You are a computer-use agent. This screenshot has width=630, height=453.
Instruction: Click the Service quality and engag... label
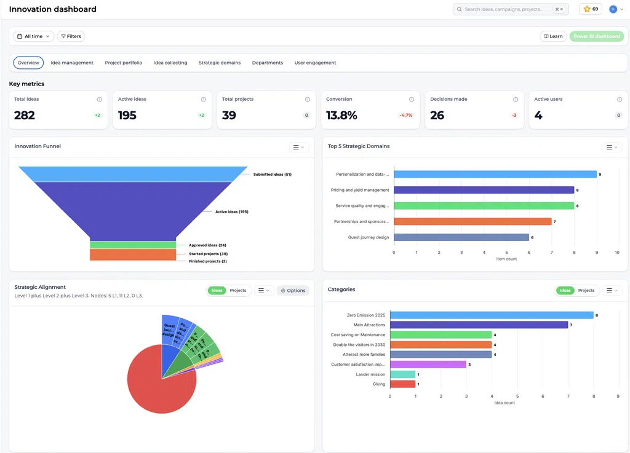click(x=362, y=206)
